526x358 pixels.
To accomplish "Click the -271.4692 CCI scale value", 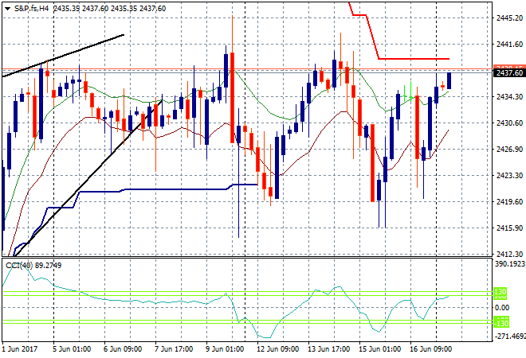I will [x=510, y=336].
